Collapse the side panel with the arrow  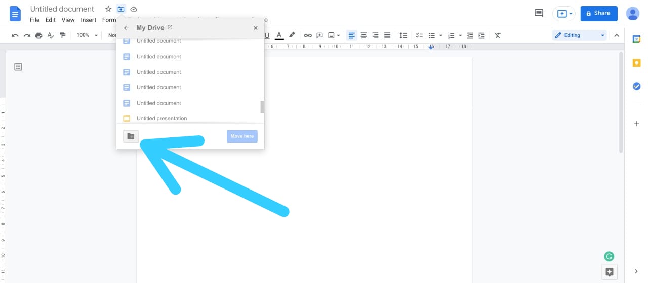click(x=636, y=272)
